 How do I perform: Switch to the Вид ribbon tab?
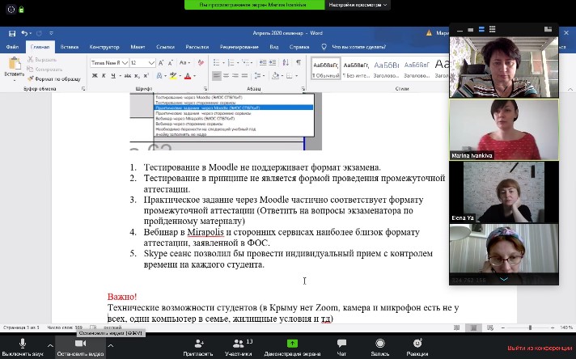point(274,47)
